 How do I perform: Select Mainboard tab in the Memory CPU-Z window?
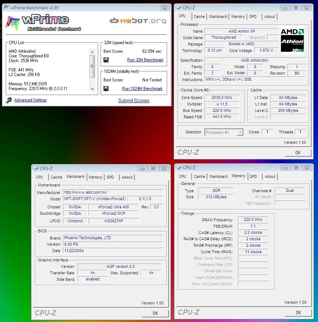[x=218, y=176]
